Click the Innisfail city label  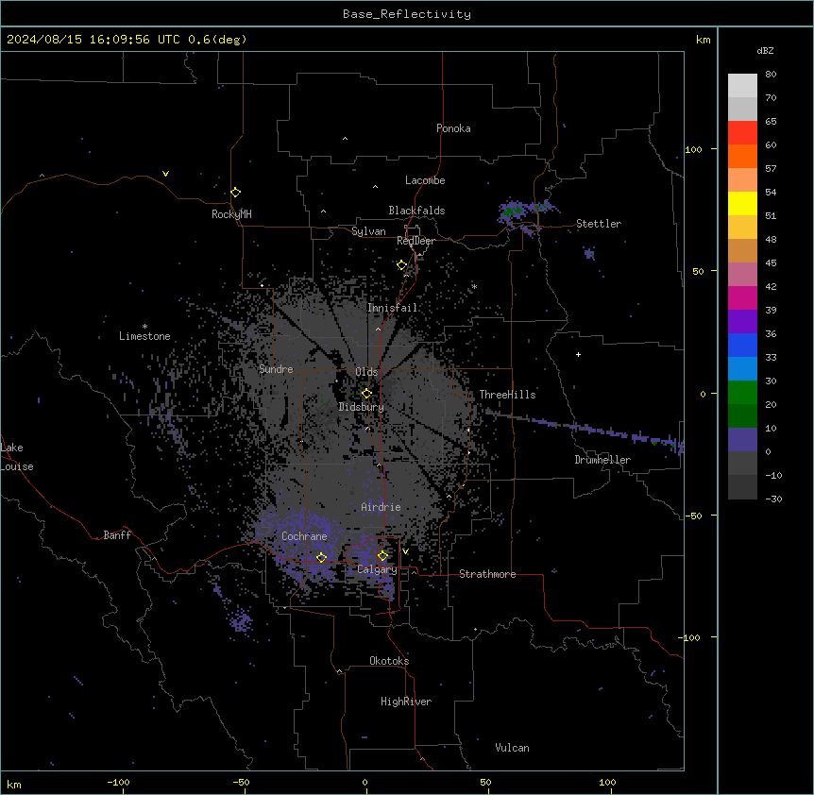(x=392, y=308)
